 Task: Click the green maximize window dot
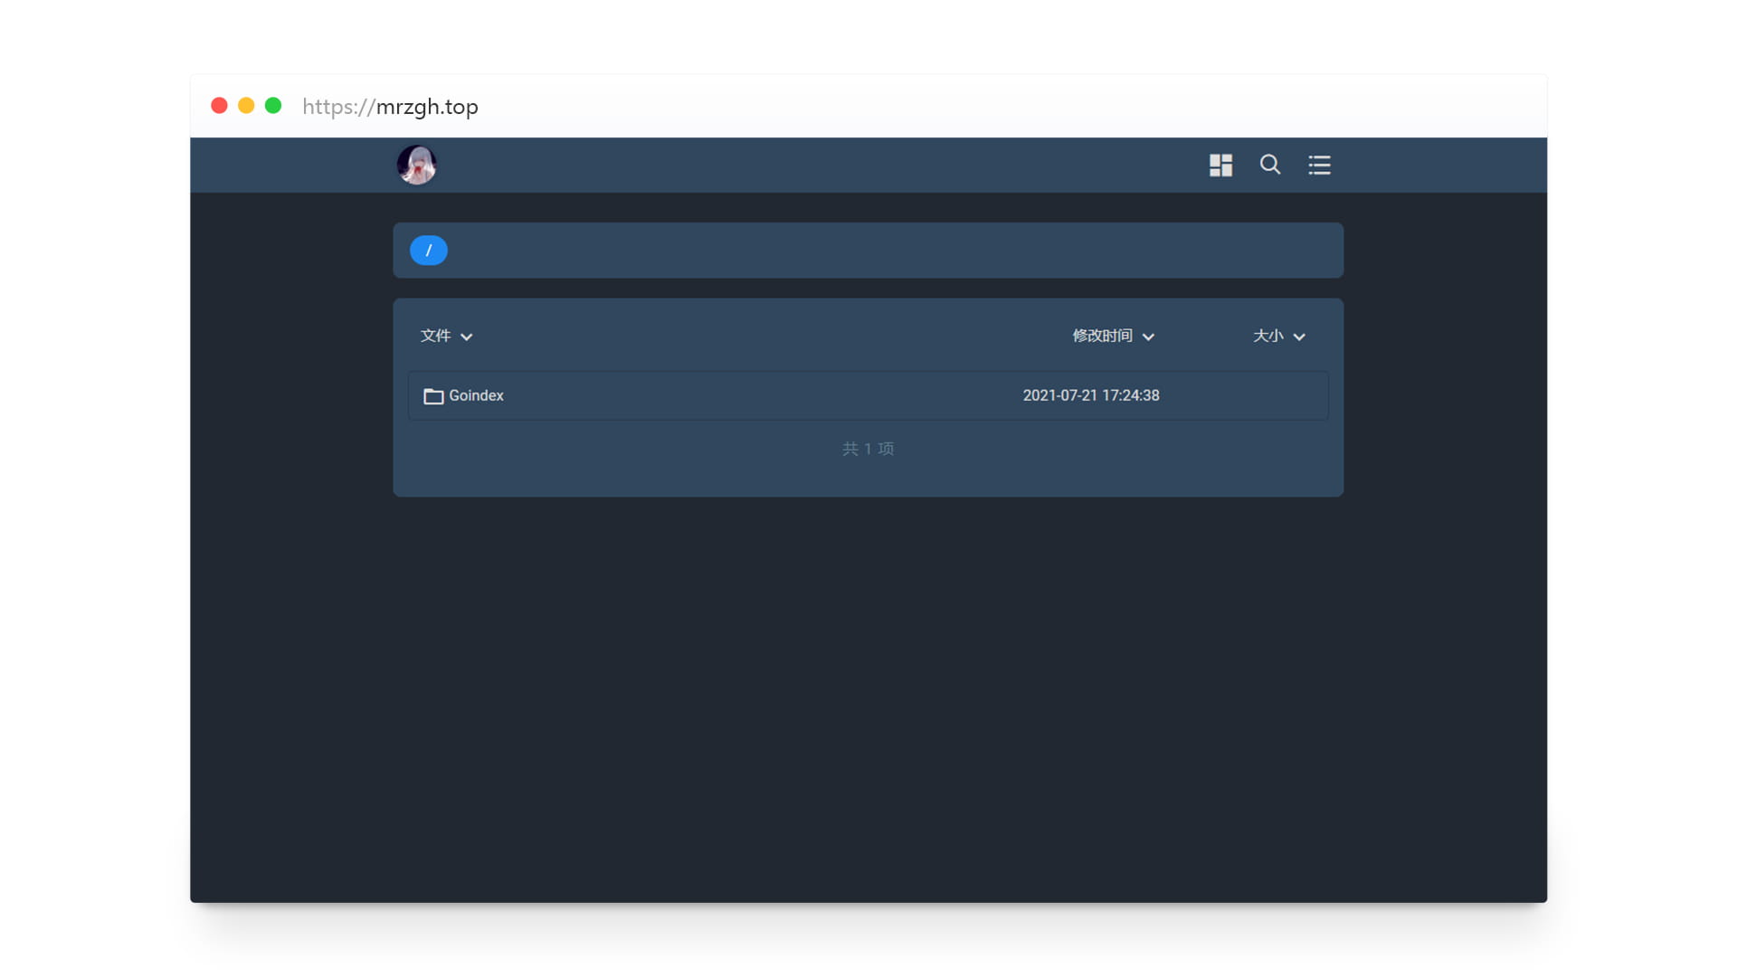pyautogui.click(x=273, y=106)
